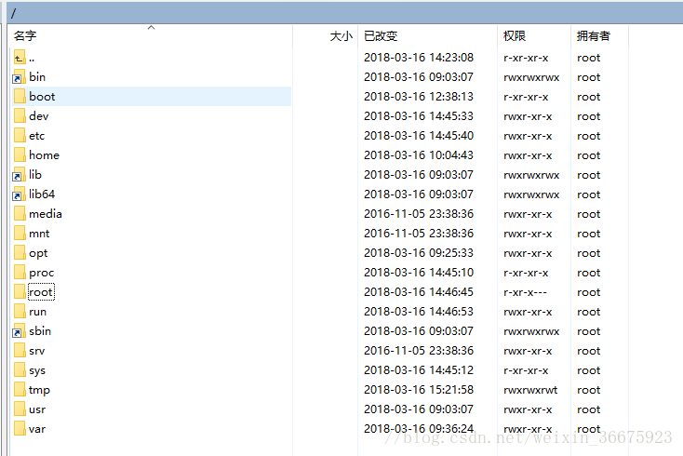The image size is (683, 456).
Task: Click the date '2018-03-16 12:38:13' for boot
Action: click(x=419, y=97)
